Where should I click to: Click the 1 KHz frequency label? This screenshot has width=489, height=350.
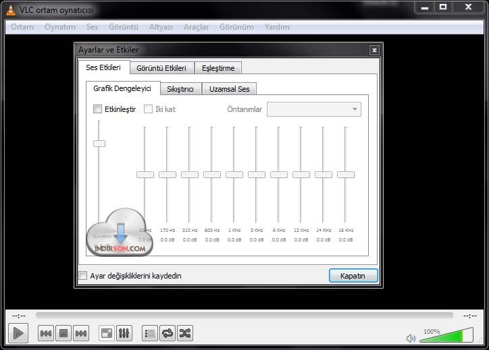point(234,230)
